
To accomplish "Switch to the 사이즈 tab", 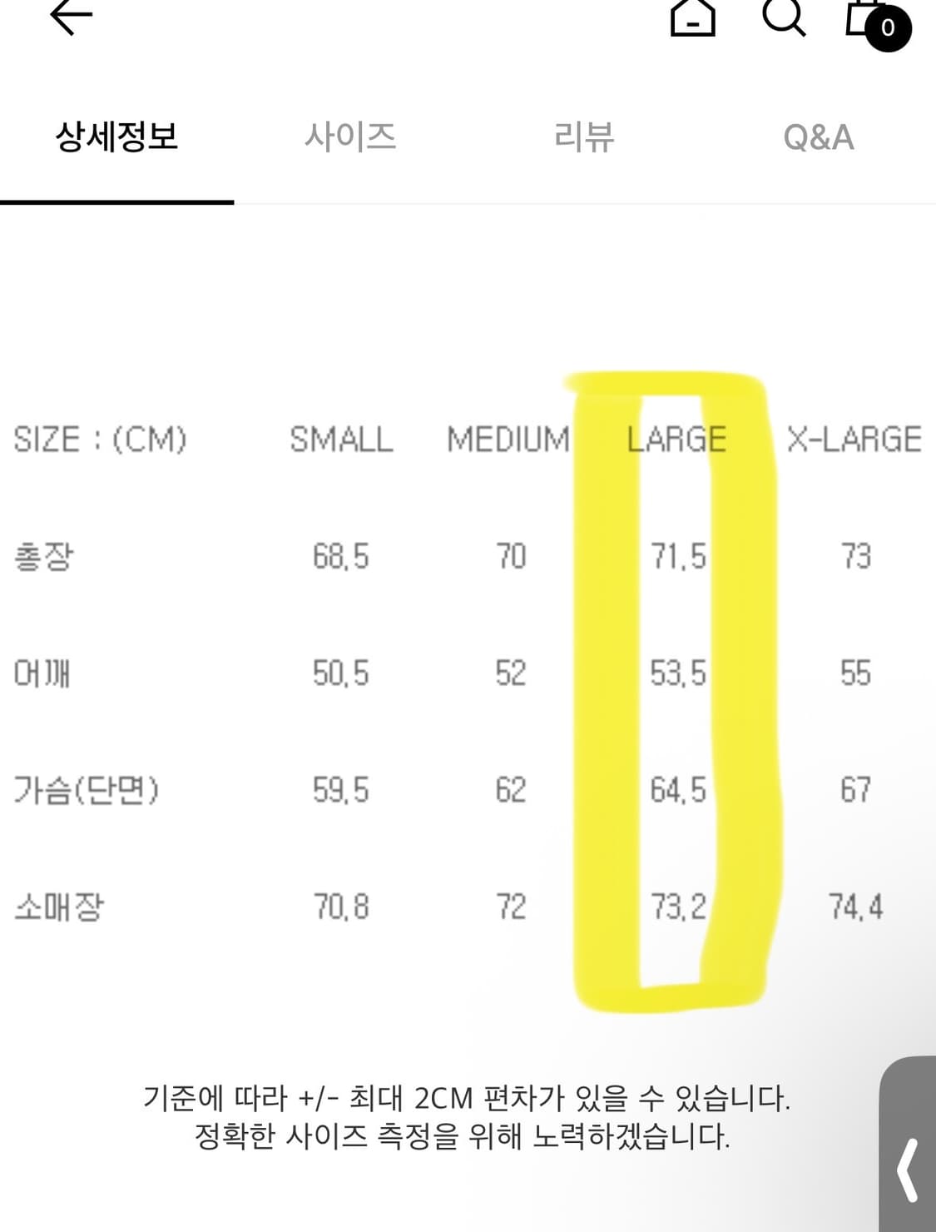I will click(350, 137).
